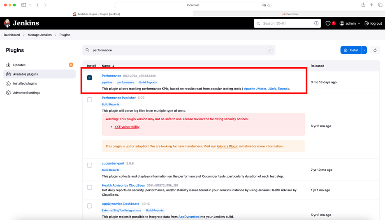Screen dimensions: 385x220
Task: Click the Safari localhost address bar
Action: click(x=193, y=5)
